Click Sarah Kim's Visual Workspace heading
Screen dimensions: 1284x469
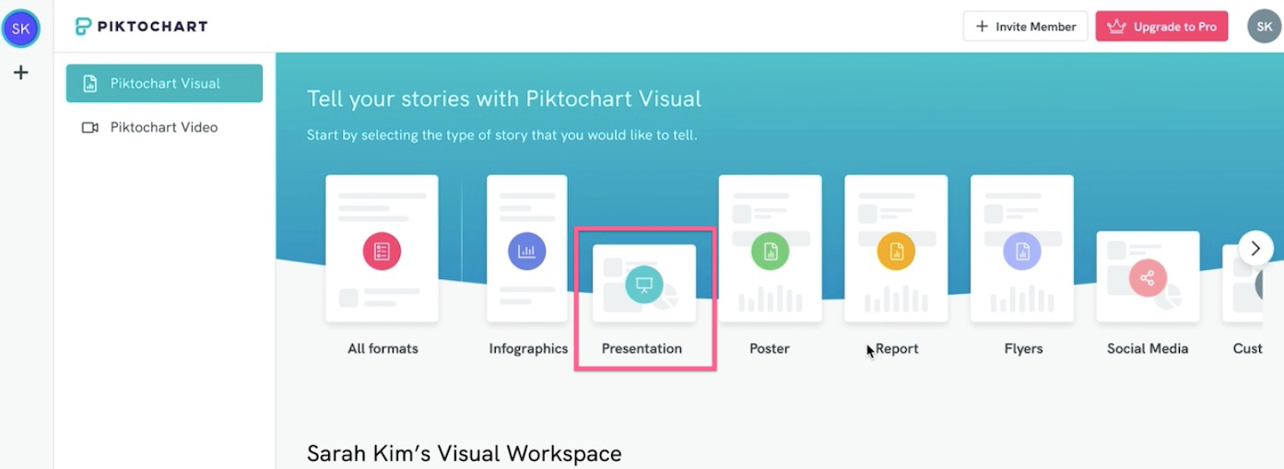point(464,453)
